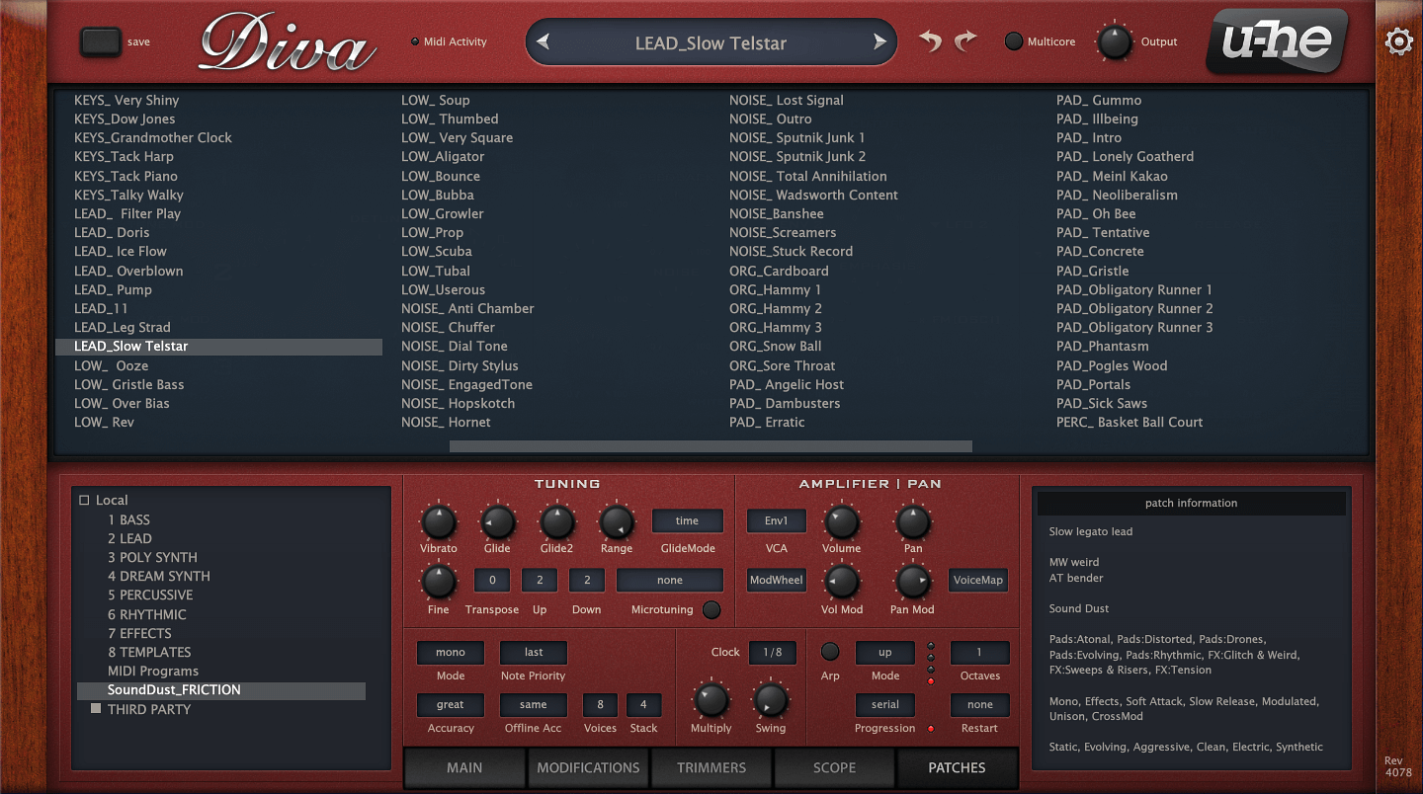Switch to the MODIFICATIONS tab
Image resolution: width=1423 pixels, height=794 pixels.
tap(588, 767)
